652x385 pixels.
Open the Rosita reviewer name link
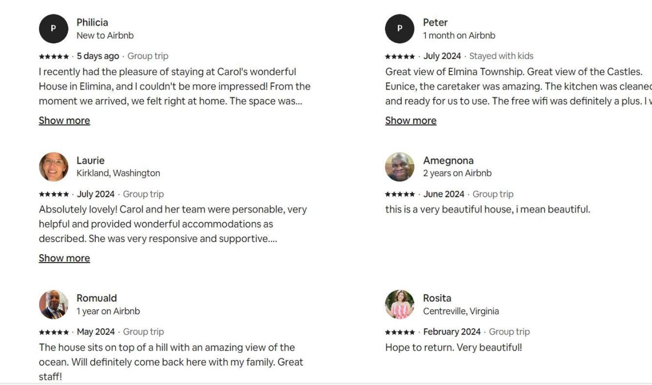click(x=437, y=298)
